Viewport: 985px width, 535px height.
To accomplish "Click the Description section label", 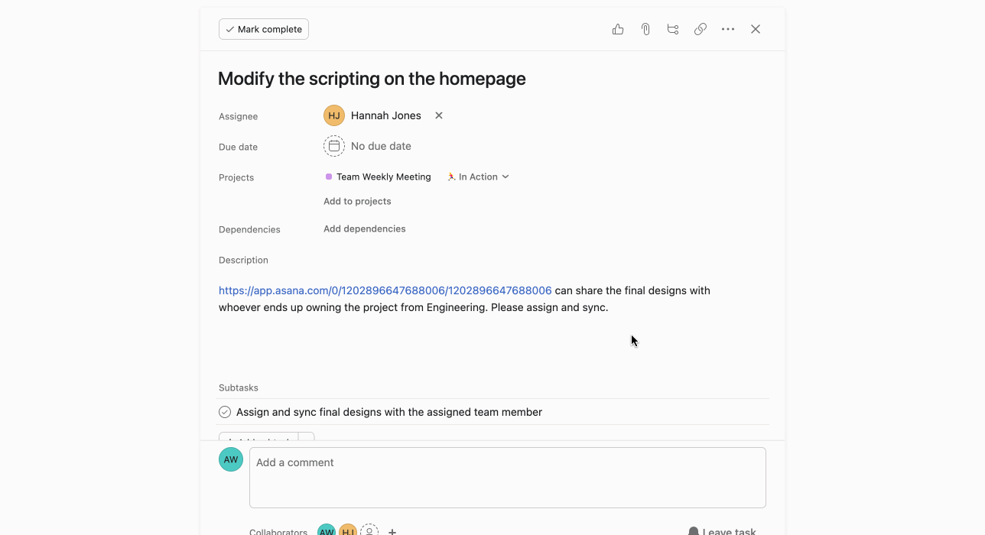I will [x=243, y=260].
